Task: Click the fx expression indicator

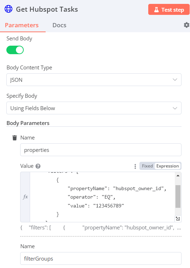Action: 25,197
